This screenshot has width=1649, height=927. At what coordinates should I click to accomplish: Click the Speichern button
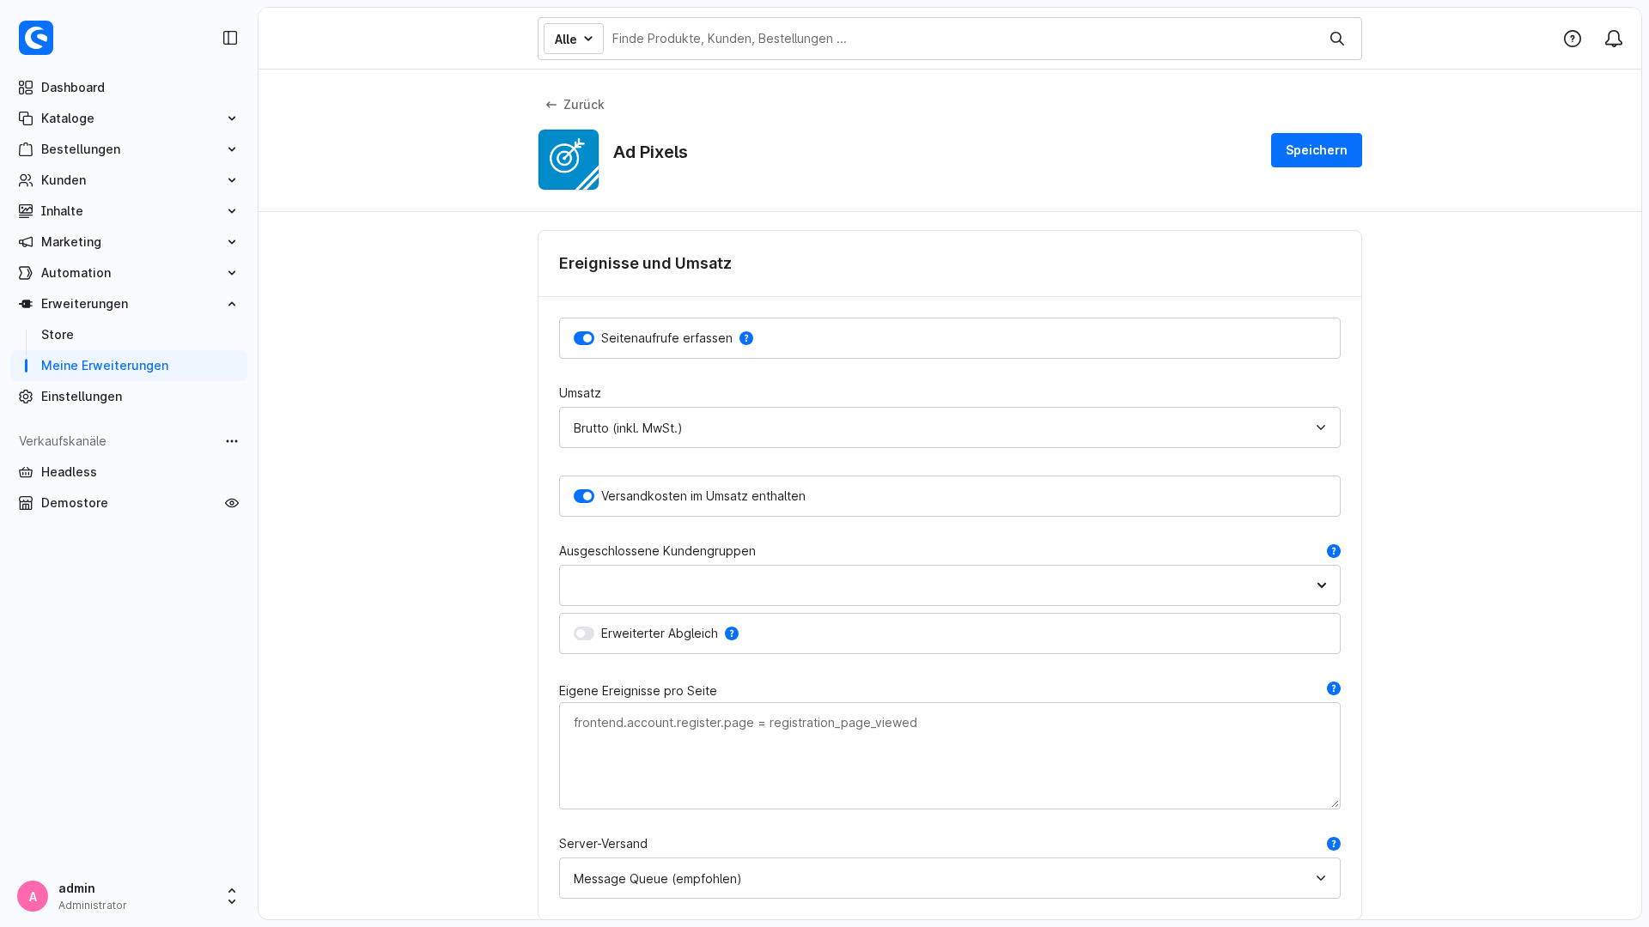(1317, 150)
